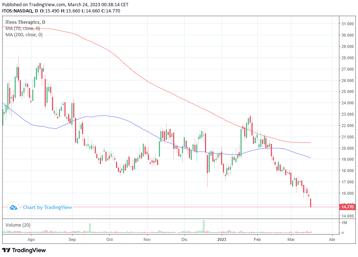Viewport: 358px width, 257px height.
Task: Click the 30.000 price axis label
Action: (347, 35)
